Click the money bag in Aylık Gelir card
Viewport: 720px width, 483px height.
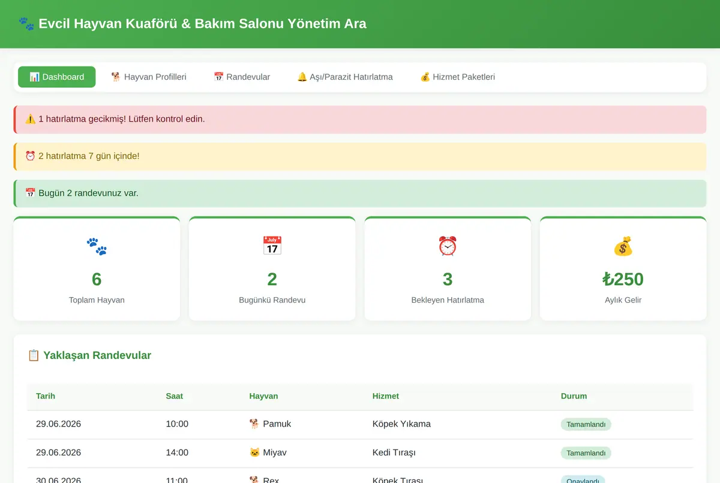tap(623, 246)
